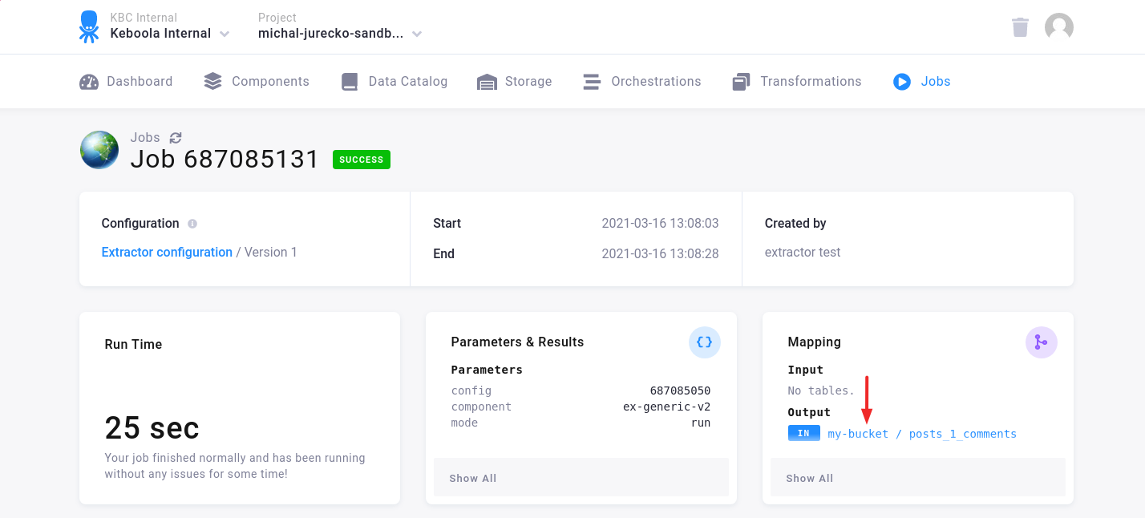Open the Parameters braces icon
Image resolution: width=1145 pixels, height=518 pixels.
(705, 342)
